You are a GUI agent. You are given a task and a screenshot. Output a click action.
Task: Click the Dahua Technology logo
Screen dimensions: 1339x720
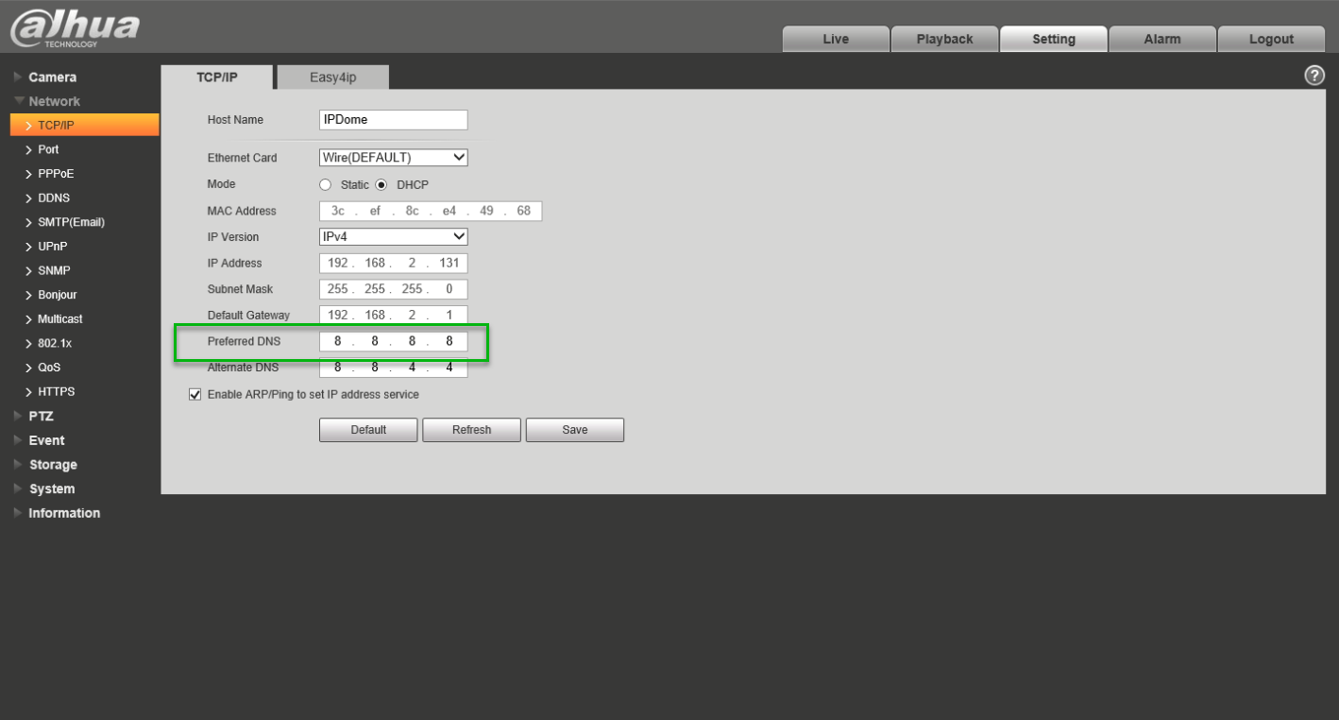pyautogui.click(x=72, y=26)
